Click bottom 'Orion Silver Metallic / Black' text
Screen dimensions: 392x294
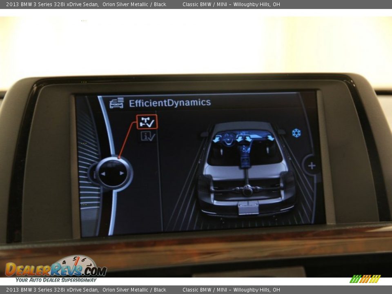click(x=134, y=290)
